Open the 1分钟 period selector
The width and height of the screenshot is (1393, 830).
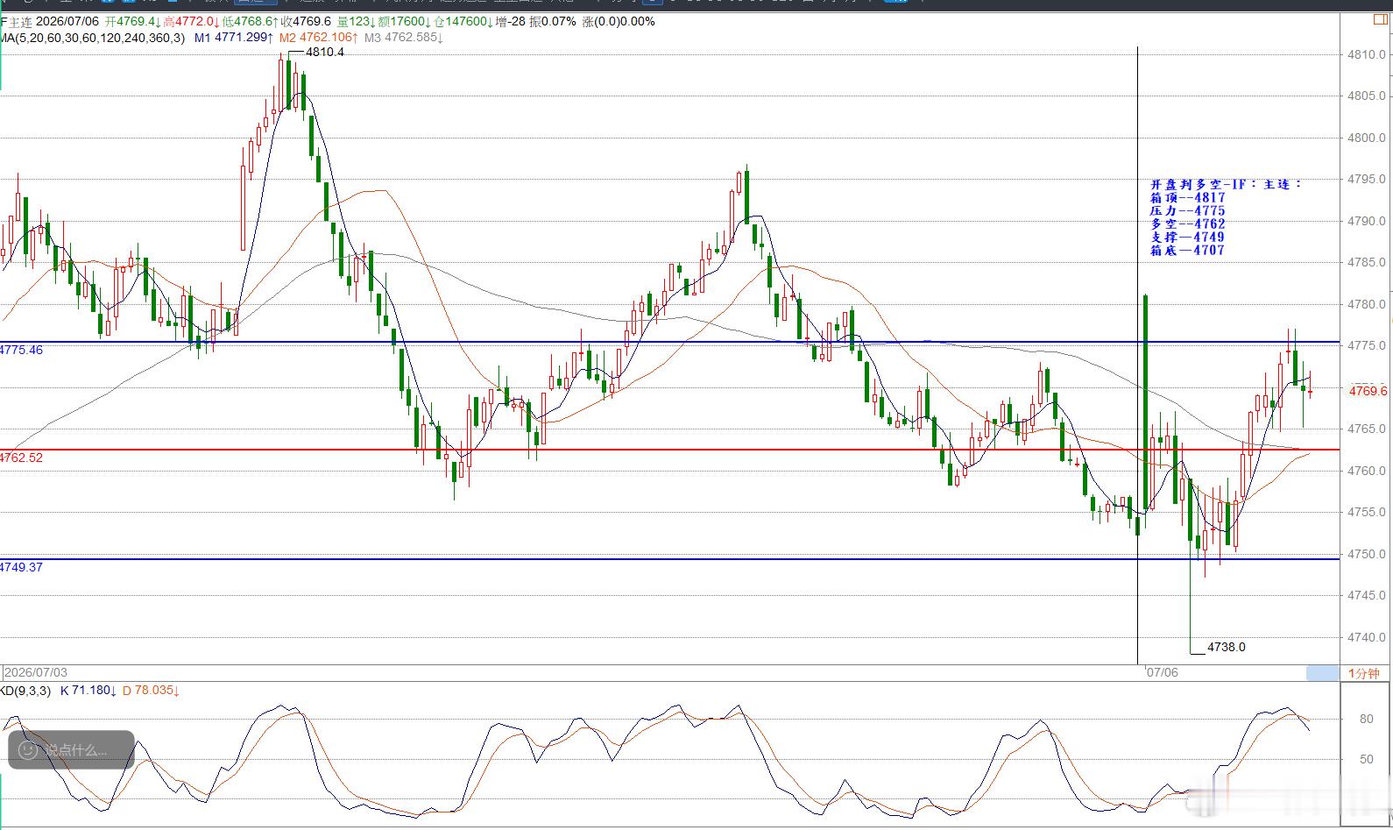[x=1363, y=673]
